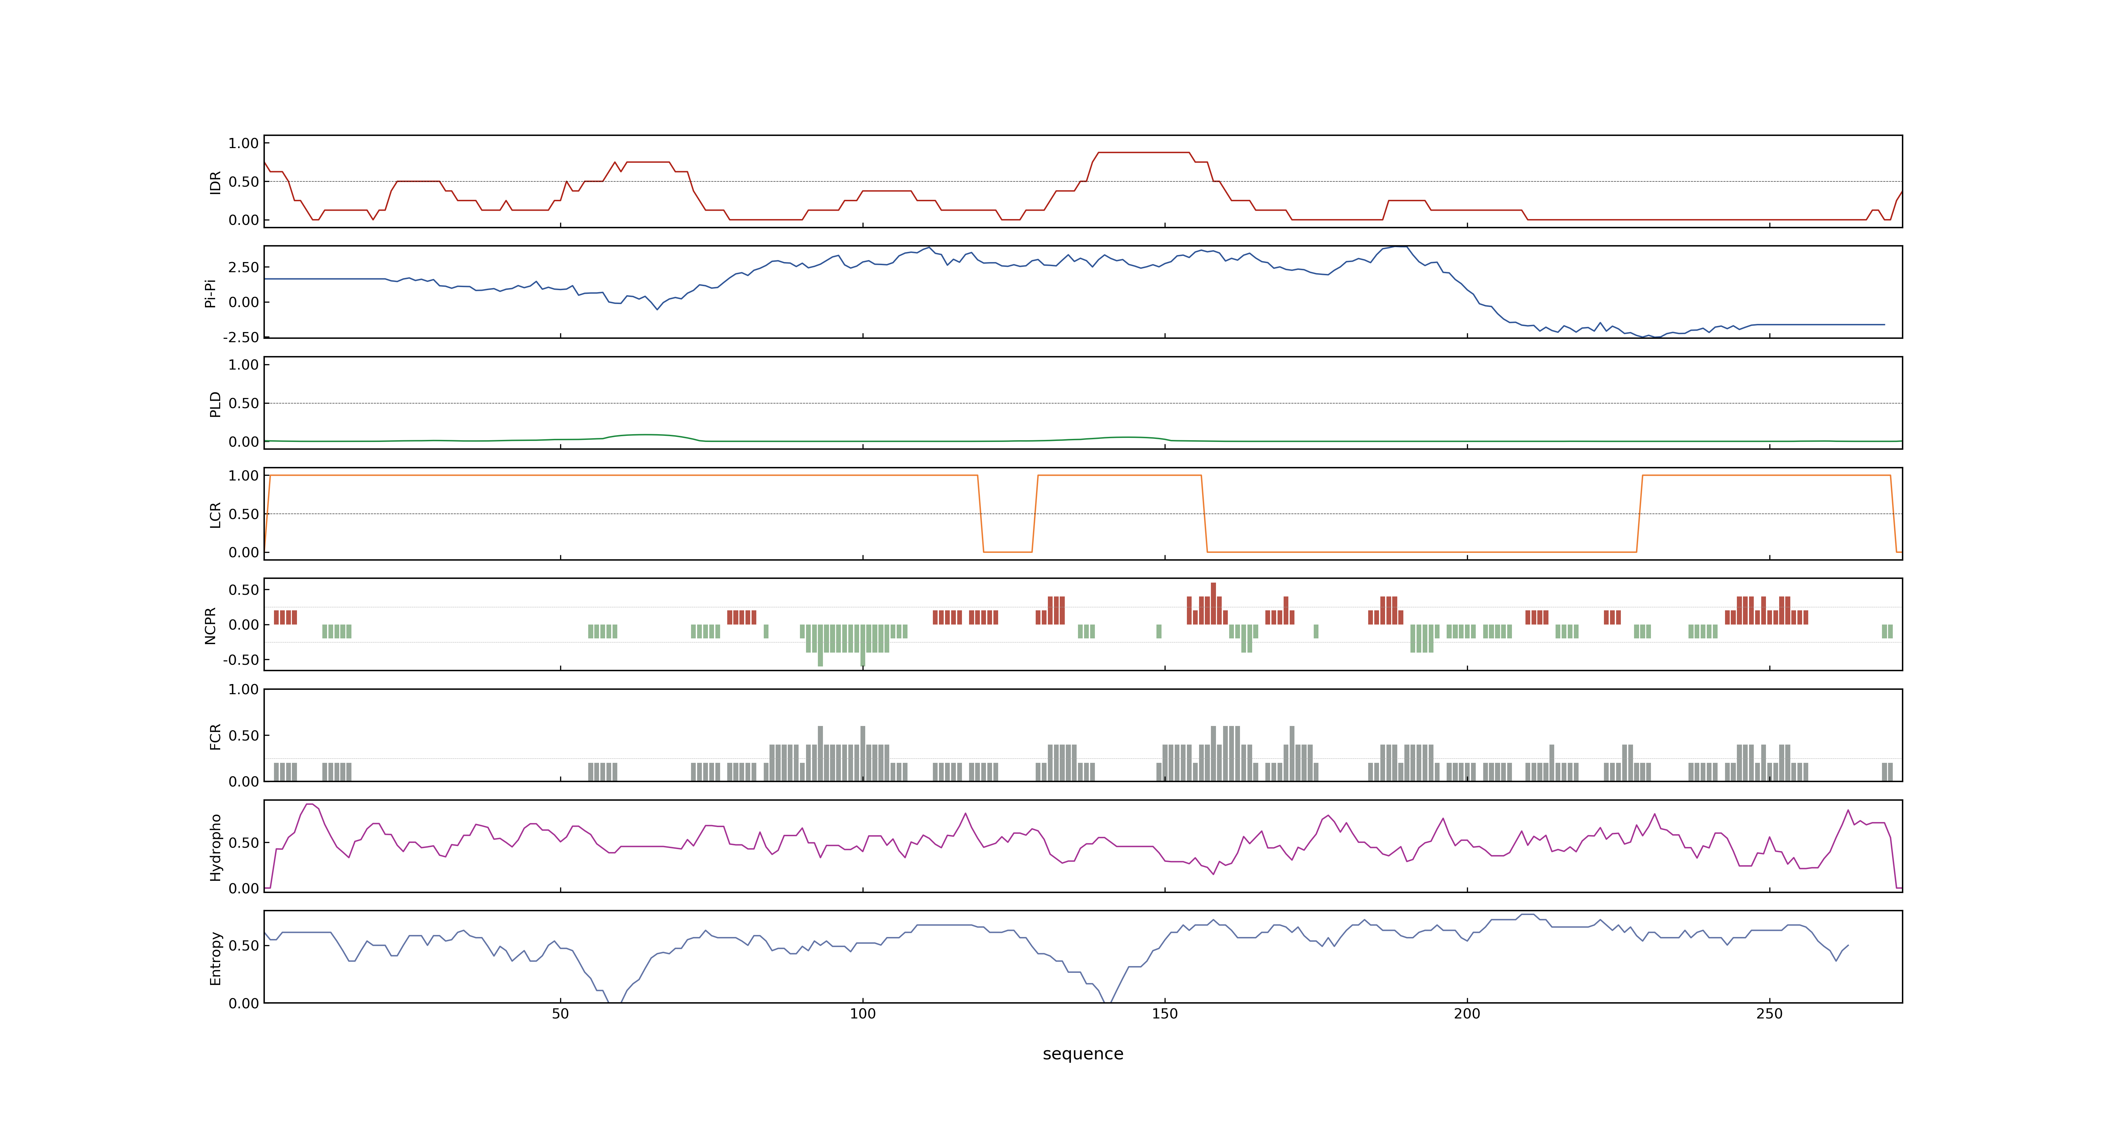This screenshot has width=2114, height=1127.
Task: Click the Hydropho panel axis label
Action: click(x=215, y=847)
